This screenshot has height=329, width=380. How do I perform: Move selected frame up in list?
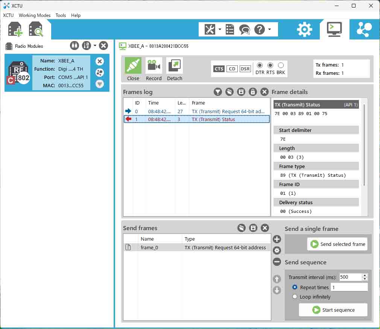277,279
